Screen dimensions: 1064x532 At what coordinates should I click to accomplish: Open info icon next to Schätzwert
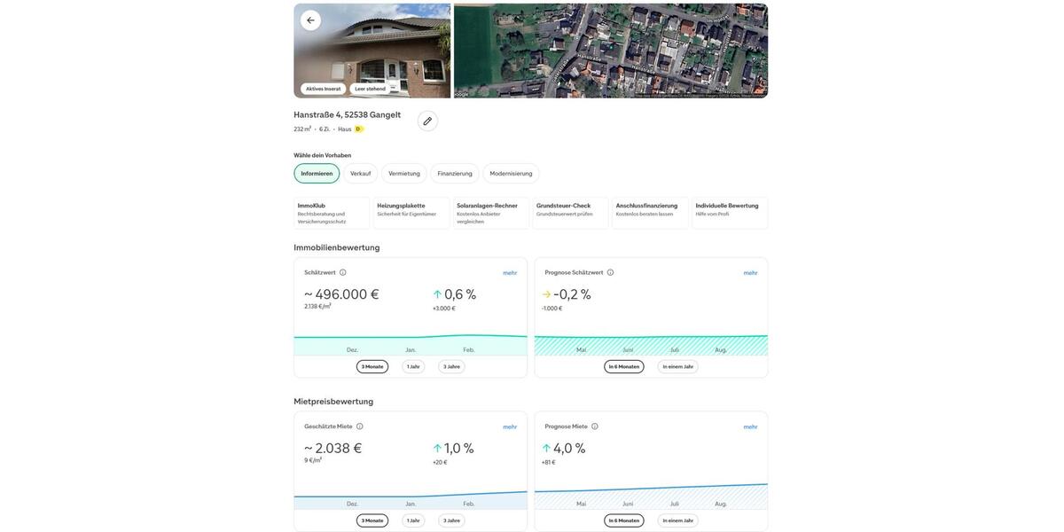click(x=343, y=272)
